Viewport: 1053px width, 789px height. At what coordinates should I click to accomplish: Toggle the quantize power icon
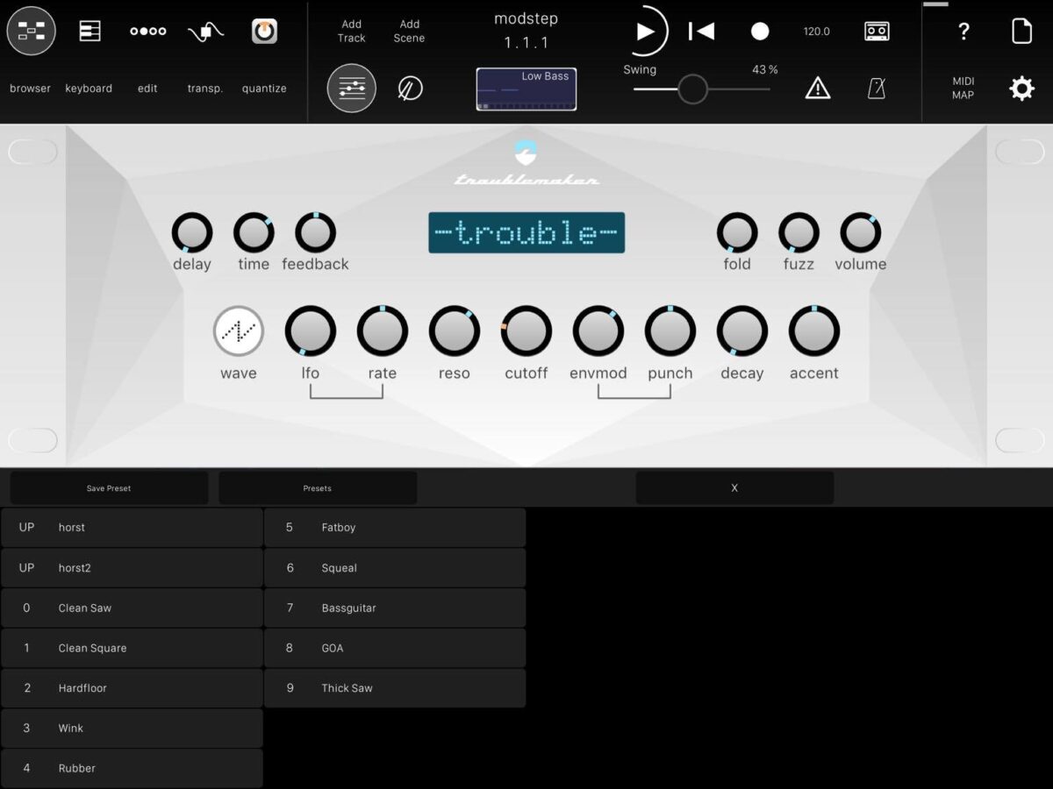(x=264, y=32)
